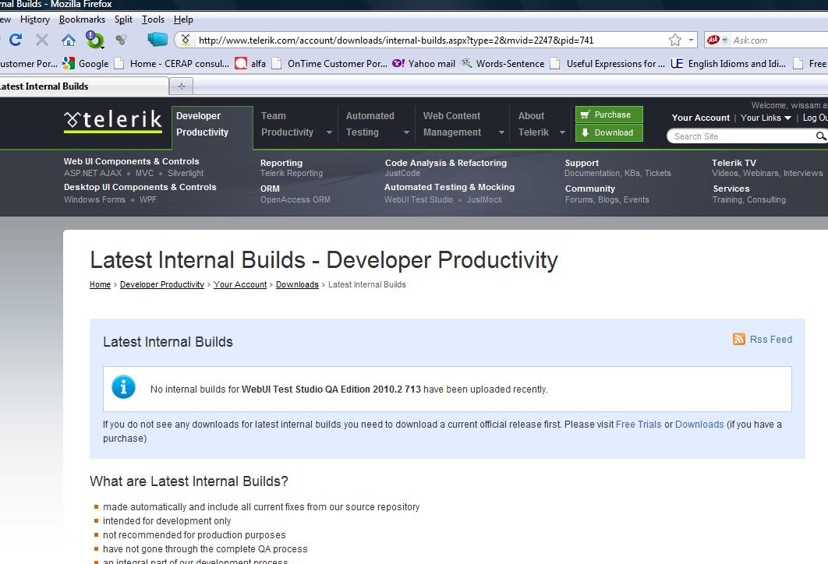
Task: Open English Idioms and Idi... bookmark
Action: [x=728, y=64]
